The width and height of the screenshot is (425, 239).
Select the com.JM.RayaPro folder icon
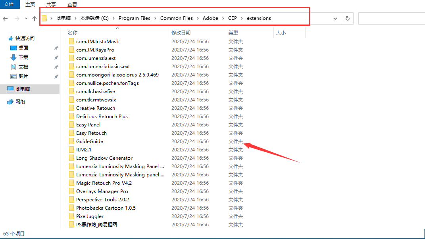click(71, 50)
